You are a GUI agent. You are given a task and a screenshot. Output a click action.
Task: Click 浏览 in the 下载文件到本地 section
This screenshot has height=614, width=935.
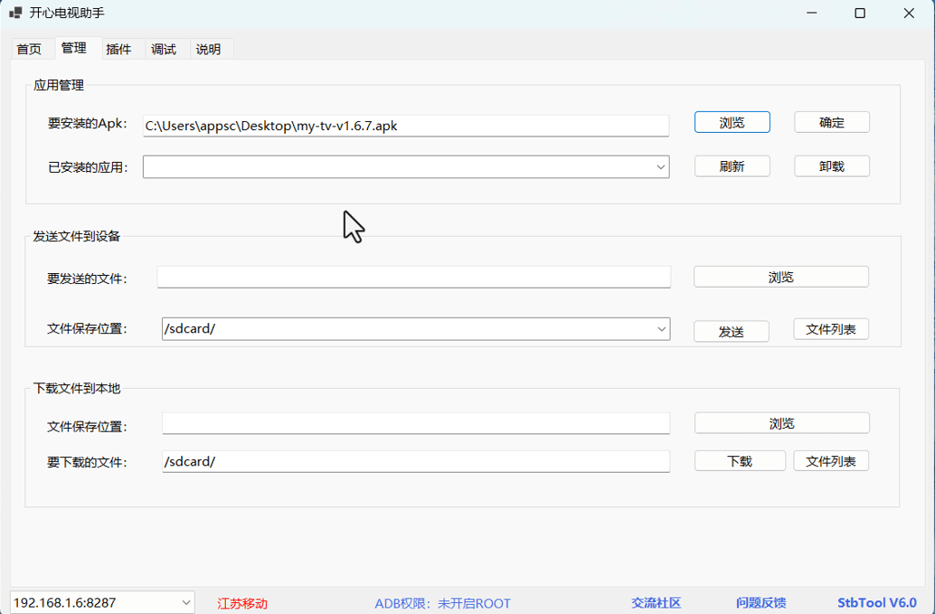pyautogui.click(x=782, y=423)
